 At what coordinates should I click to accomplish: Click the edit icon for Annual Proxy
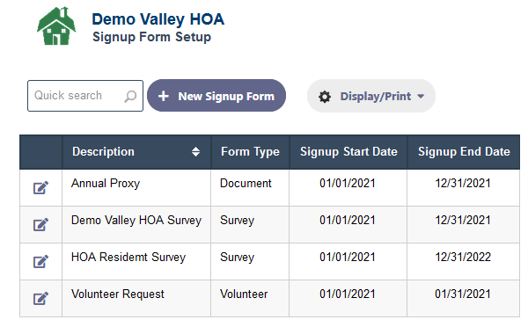40,188
